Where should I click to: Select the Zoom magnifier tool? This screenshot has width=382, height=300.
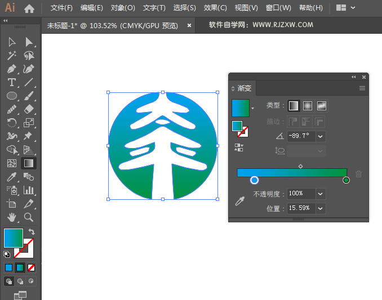click(29, 217)
